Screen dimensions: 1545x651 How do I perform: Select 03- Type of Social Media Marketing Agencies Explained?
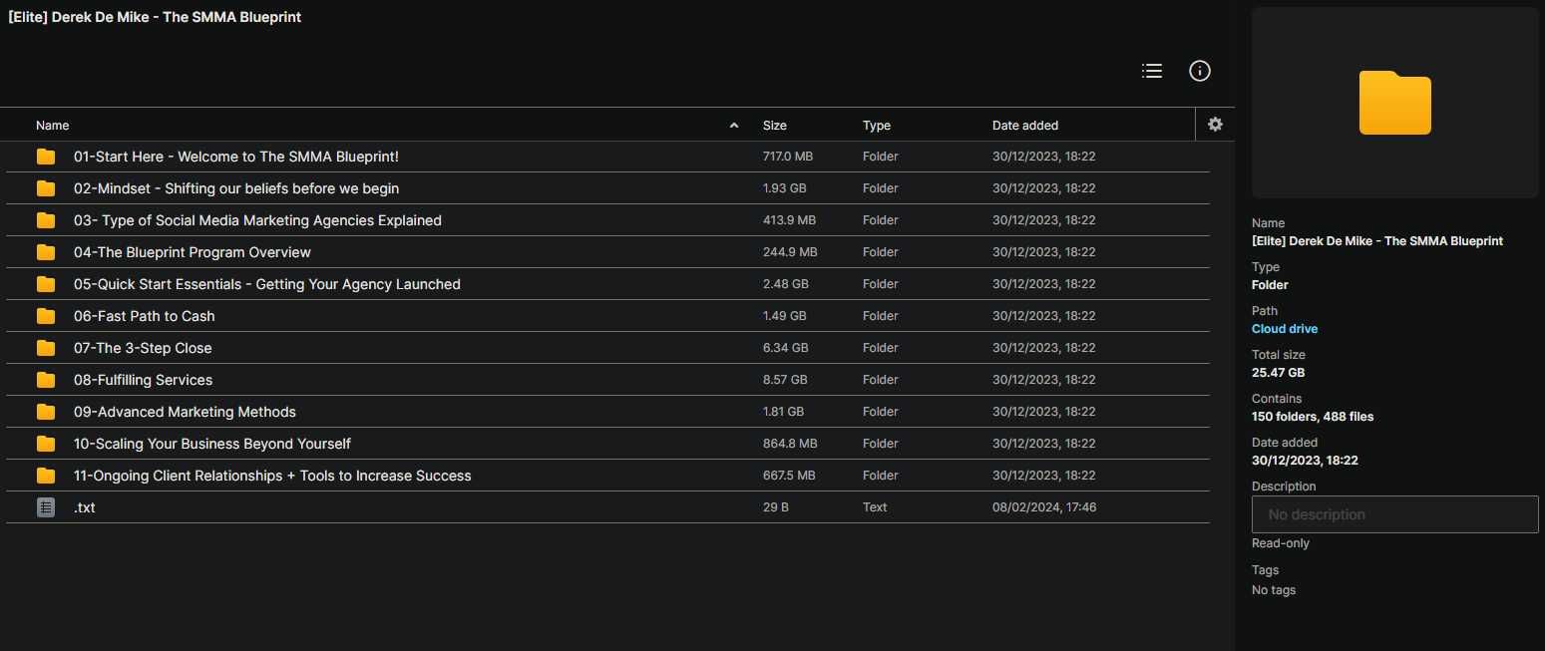[257, 220]
